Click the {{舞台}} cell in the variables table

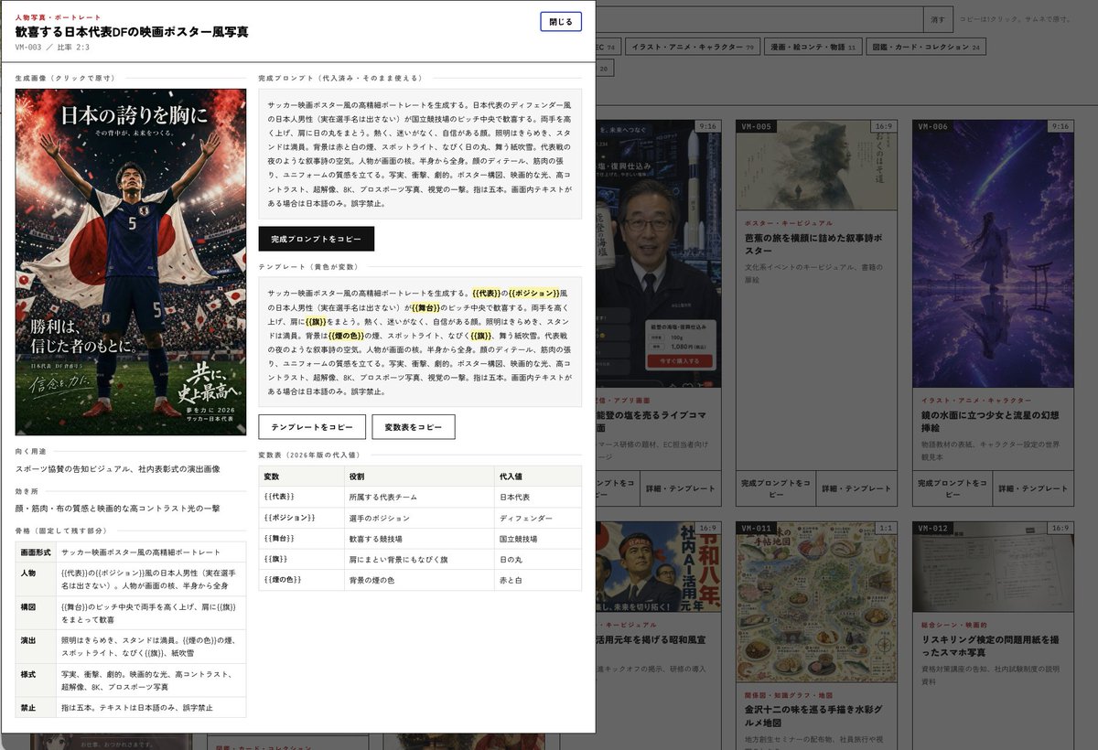[x=300, y=539]
